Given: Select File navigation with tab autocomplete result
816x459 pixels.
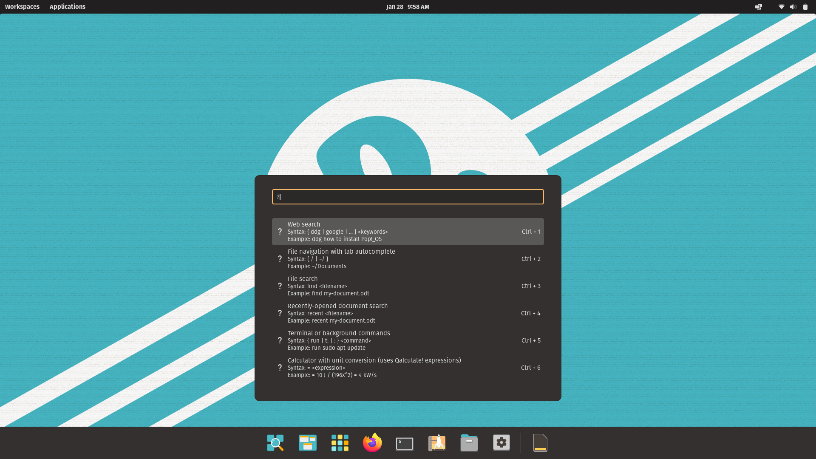Looking at the screenshot, I should [x=408, y=259].
